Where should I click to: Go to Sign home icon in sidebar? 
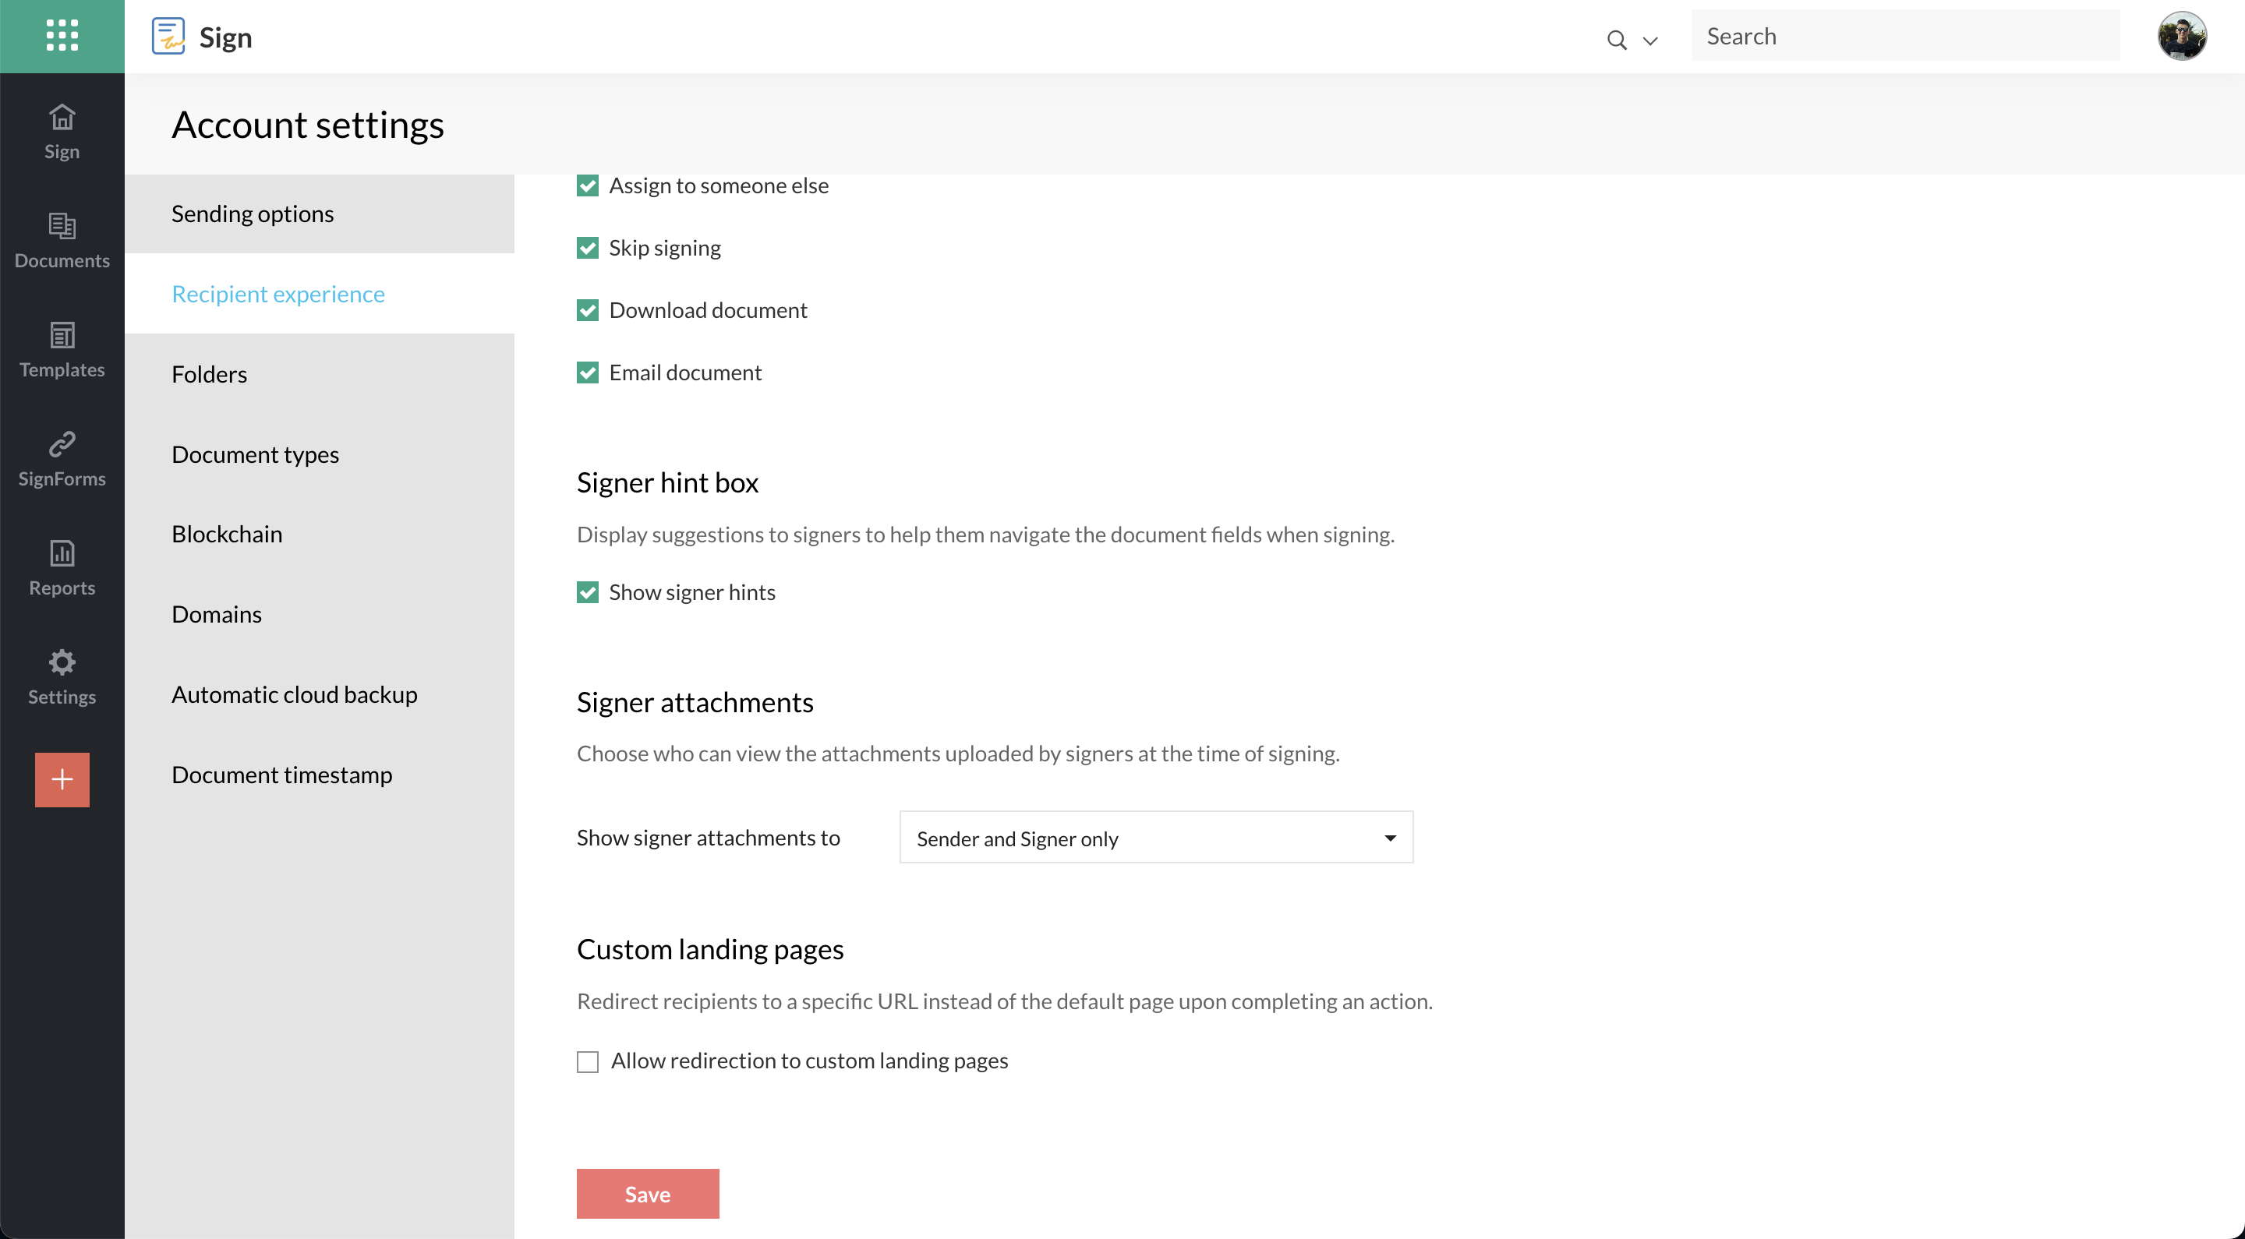point(62,118)
